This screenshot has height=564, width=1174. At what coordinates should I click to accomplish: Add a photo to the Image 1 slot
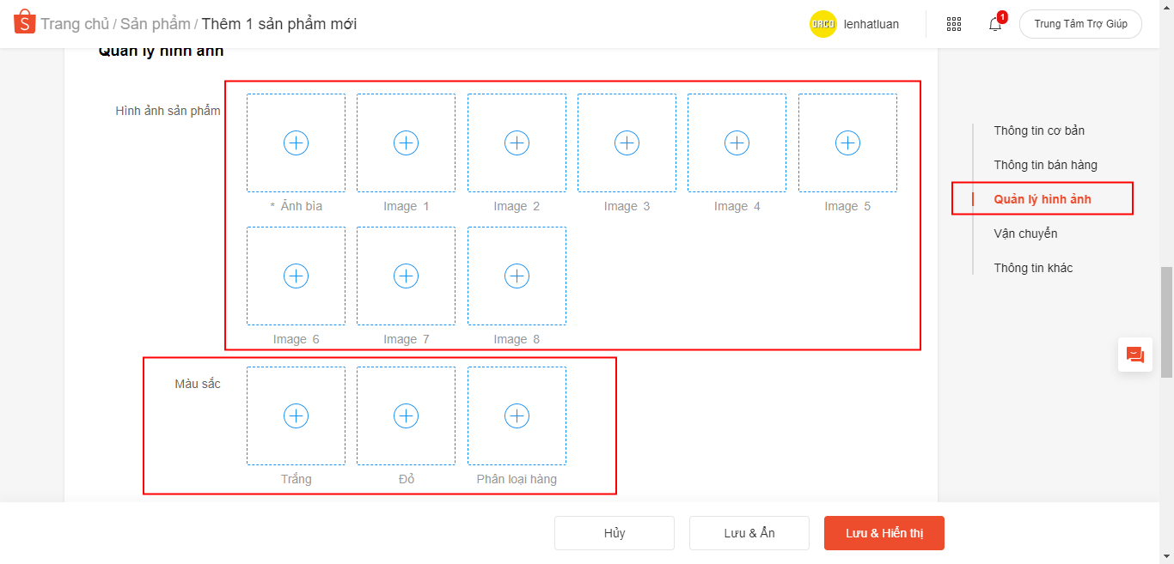406,143
